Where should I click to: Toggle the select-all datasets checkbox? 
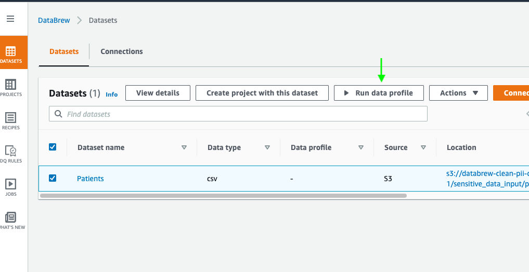coord(53,147)
